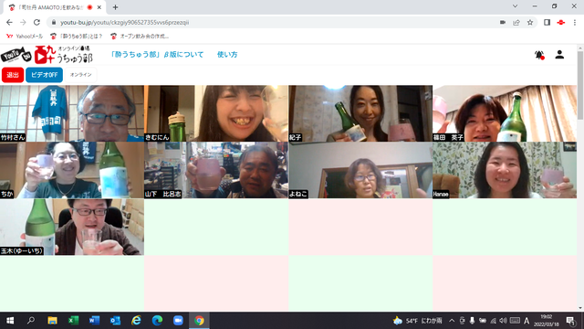Expand the tab search chevron
Screen dimensions: 584x329
click(515, 6)
